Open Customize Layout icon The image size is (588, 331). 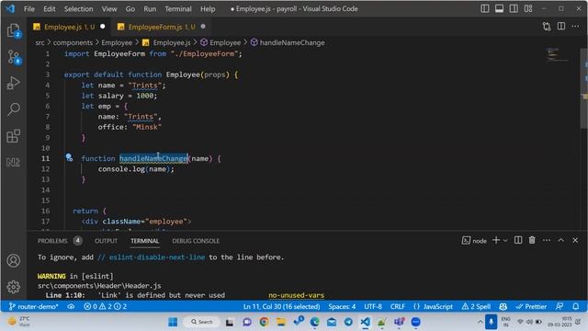(x=528, y=8)
